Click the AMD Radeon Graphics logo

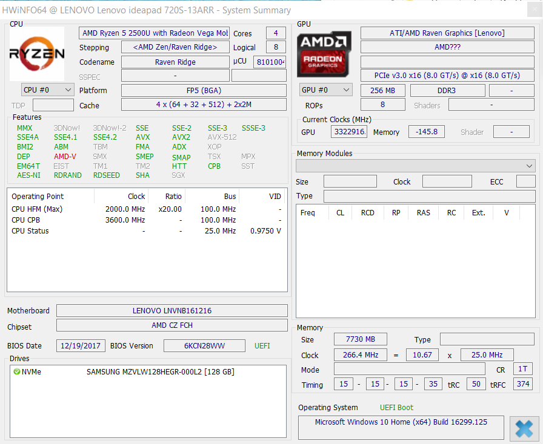tap(324, 54)
